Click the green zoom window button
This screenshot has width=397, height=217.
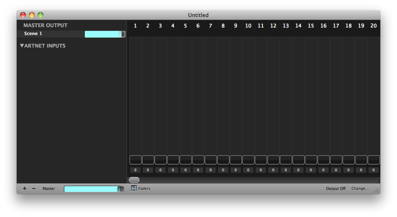pos(41,15)
